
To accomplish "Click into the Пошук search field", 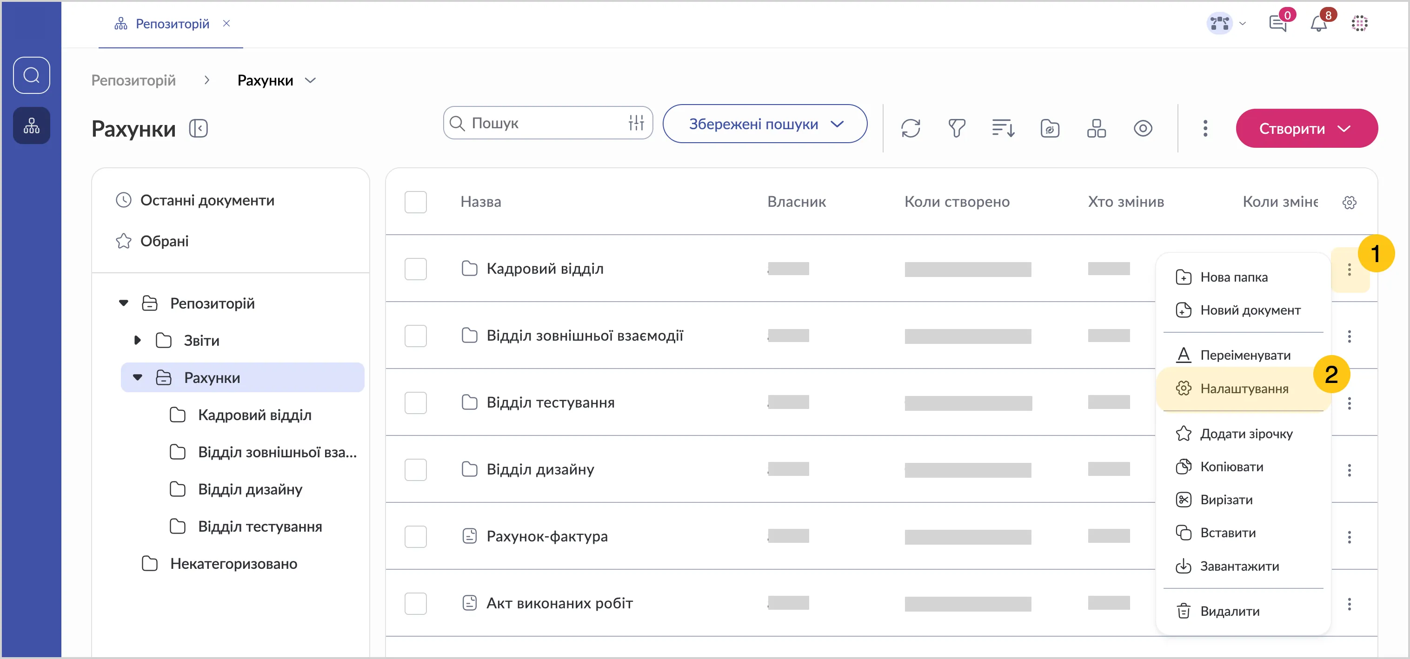I will [542, 123].
